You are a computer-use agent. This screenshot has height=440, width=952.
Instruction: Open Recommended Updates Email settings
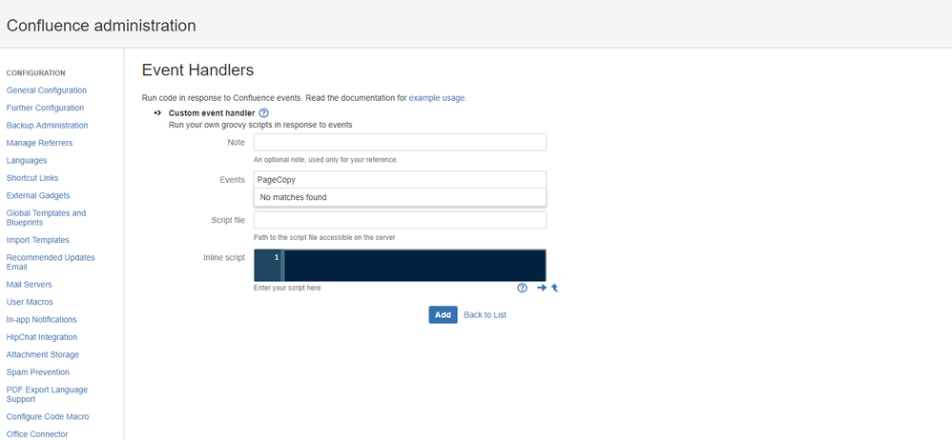tap(51, 262)
